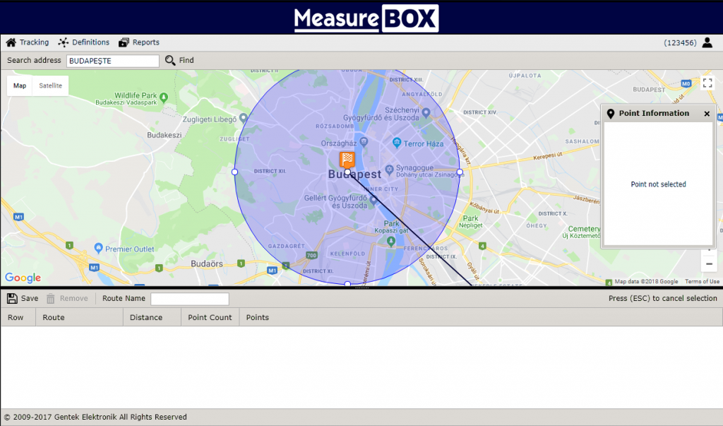
Task: Click the Distance column header
Action: tap(145, 317)
